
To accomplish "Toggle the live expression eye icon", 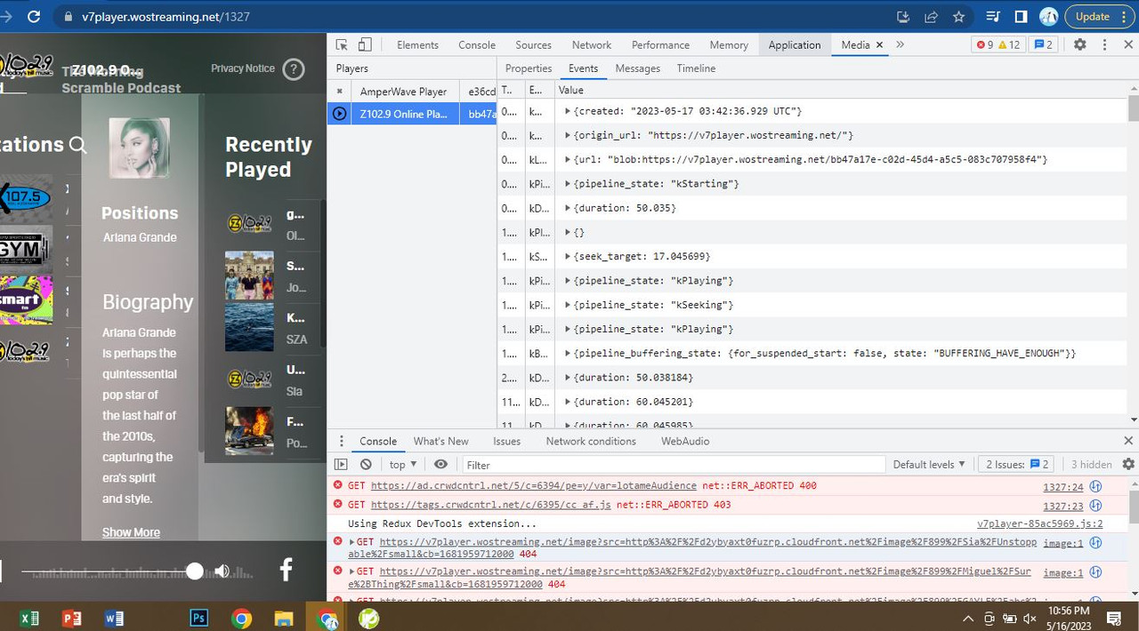I will [x=440, y=464].
